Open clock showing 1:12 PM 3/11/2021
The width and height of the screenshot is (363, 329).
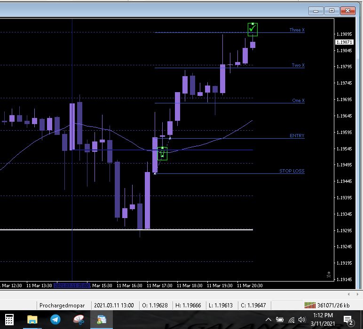(323, 319)
